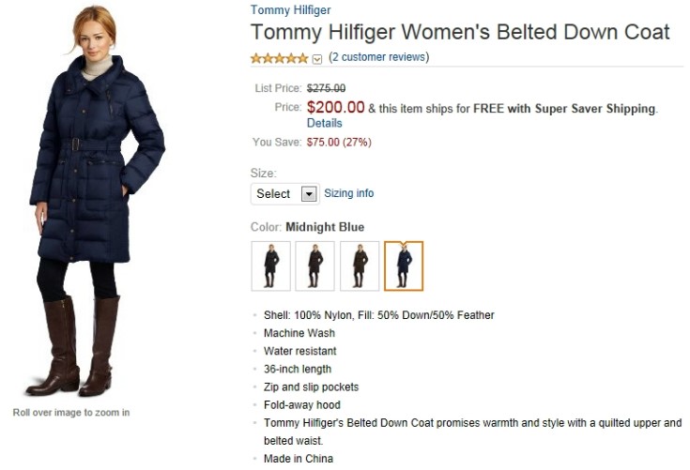
Task: Select the leftmost black coat color swatch
Action: click(270, 265)
